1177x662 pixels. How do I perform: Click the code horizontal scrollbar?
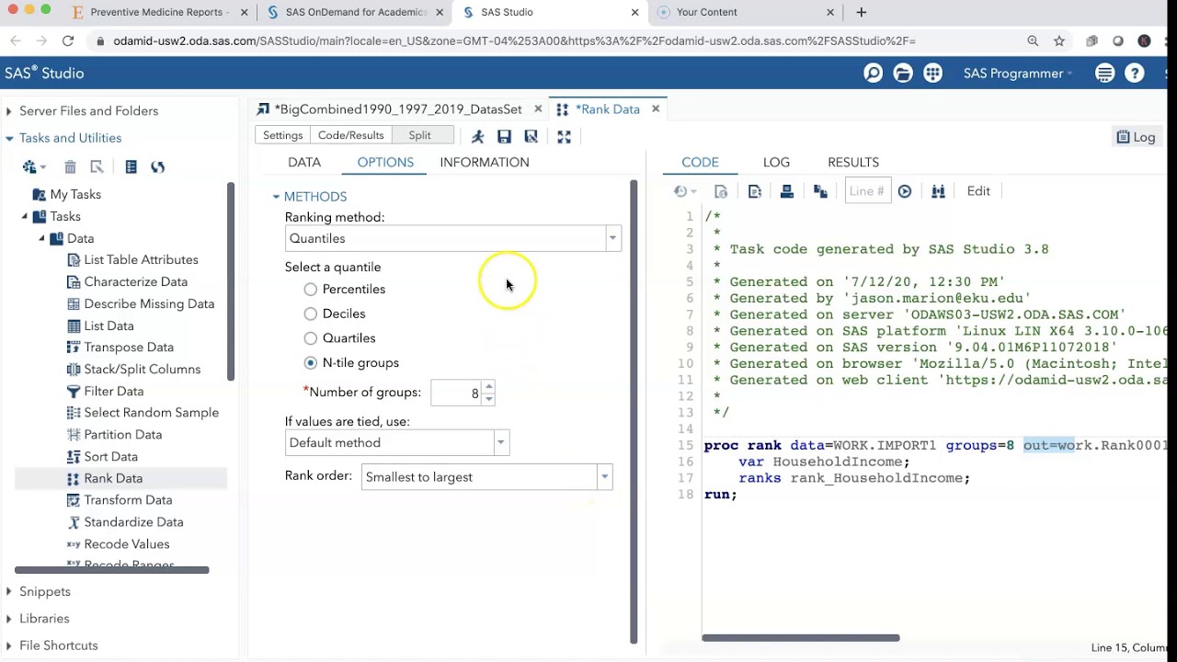[800, 637]
